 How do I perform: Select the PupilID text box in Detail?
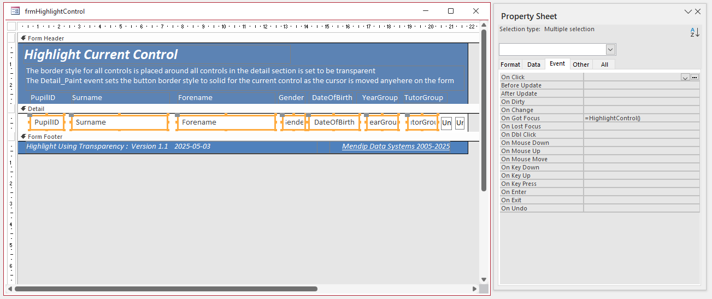click(46, 122)
